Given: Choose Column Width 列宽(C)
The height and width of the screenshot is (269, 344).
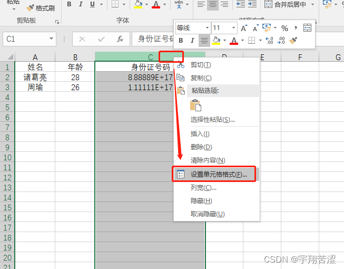Looking at the screenshot, I should click(217, 188).
